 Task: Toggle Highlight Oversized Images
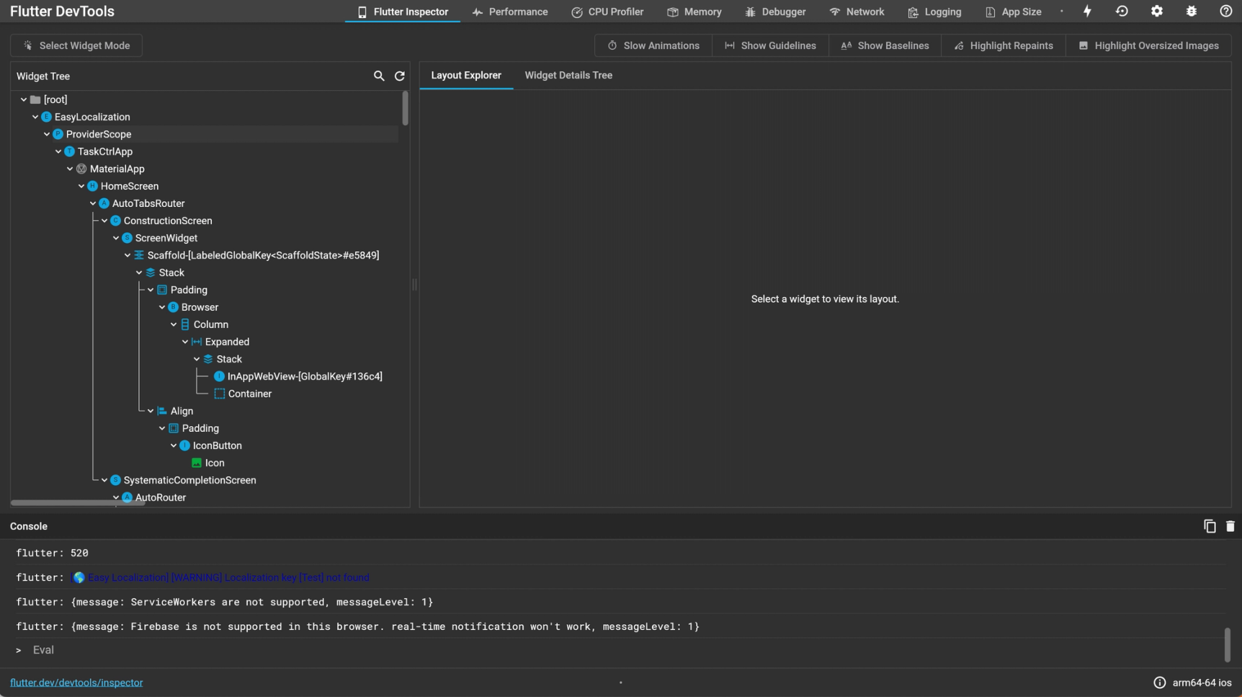pyautogui.click(x=1148, y=45)
